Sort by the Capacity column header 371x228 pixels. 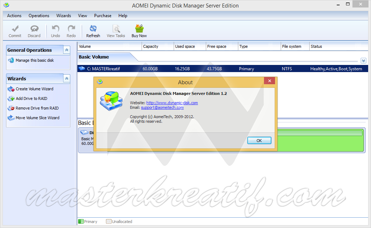[158, 46]
